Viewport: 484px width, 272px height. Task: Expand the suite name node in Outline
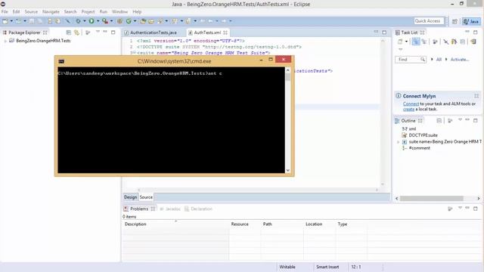399,142
